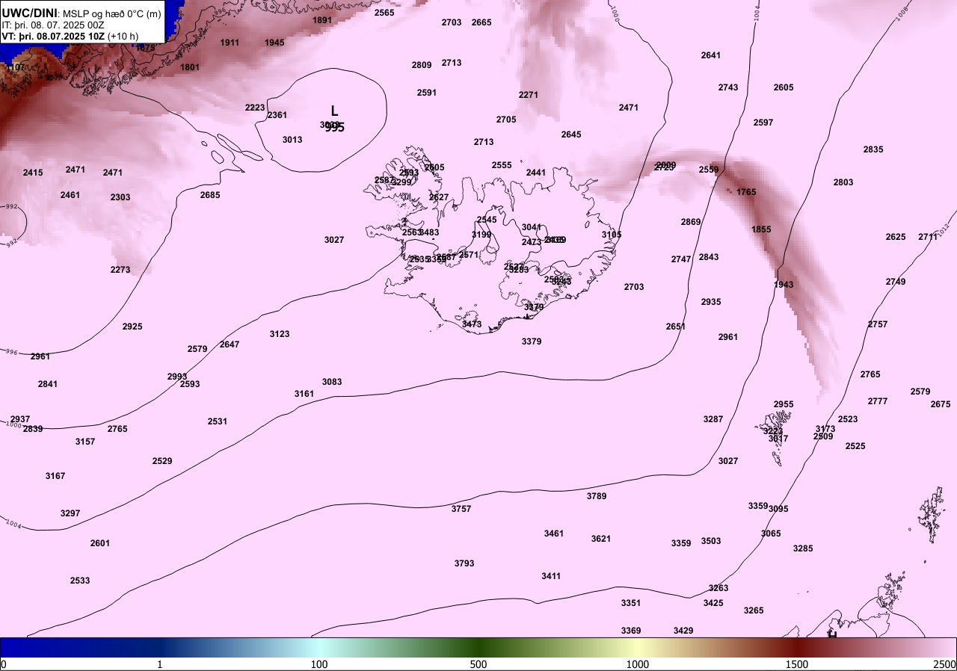957x671 pixels.
Task: Select freezing level value 2809
Action: pyautogui.click(x=422, y=65)
